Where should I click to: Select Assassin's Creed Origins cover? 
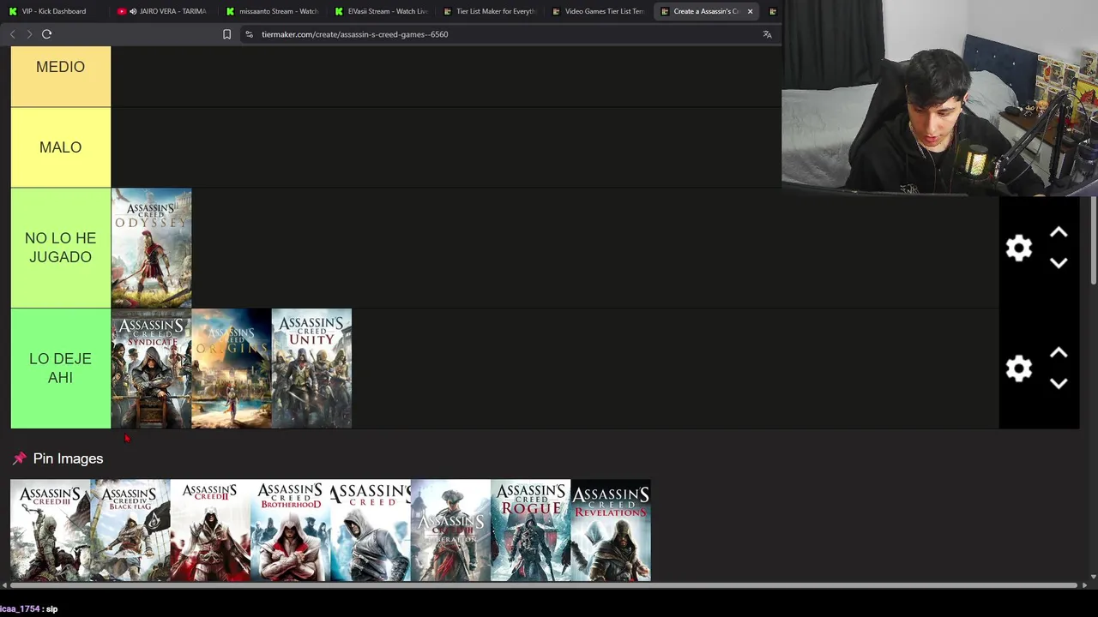(x=231, y=368)
